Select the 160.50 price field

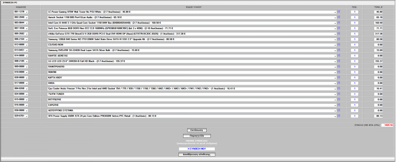point(379,23)
